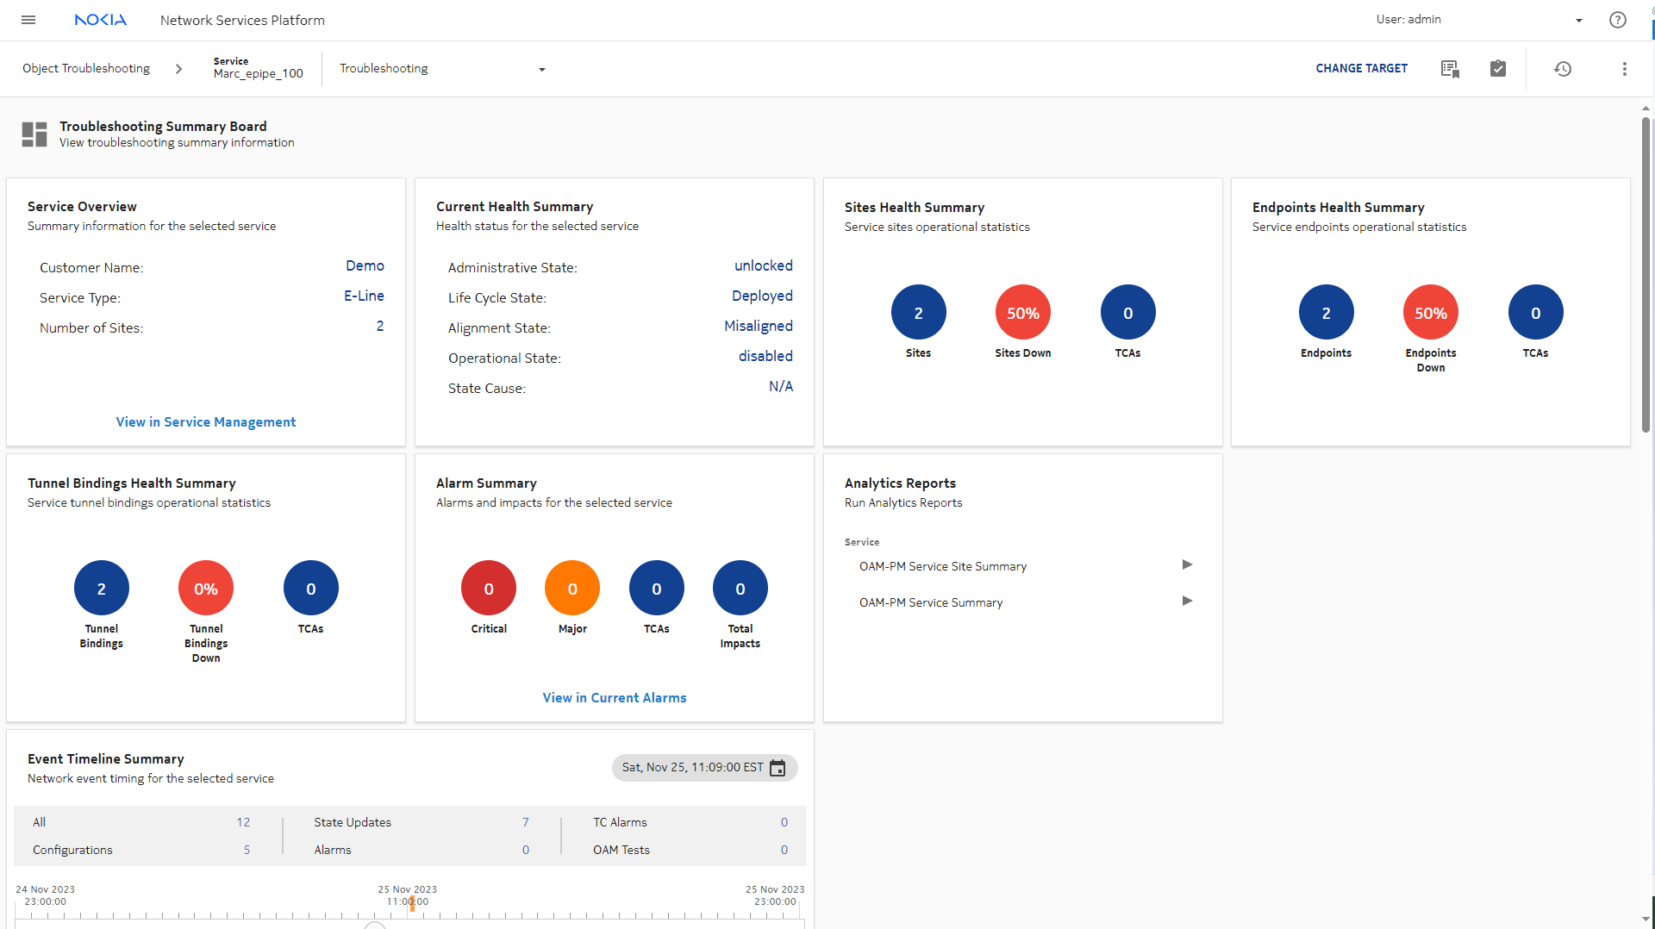This screenshot has width=1655, height=929.
Task: Click the Object Troubleshooting breadcrumb
Action: (86, 69)
